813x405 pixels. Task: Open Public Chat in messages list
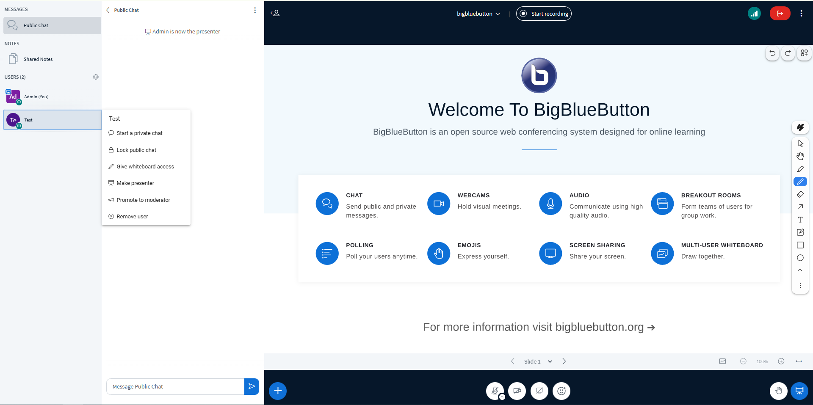52,25
